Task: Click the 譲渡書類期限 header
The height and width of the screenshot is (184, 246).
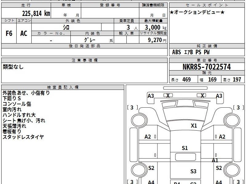Action: [x=153, y=5]
